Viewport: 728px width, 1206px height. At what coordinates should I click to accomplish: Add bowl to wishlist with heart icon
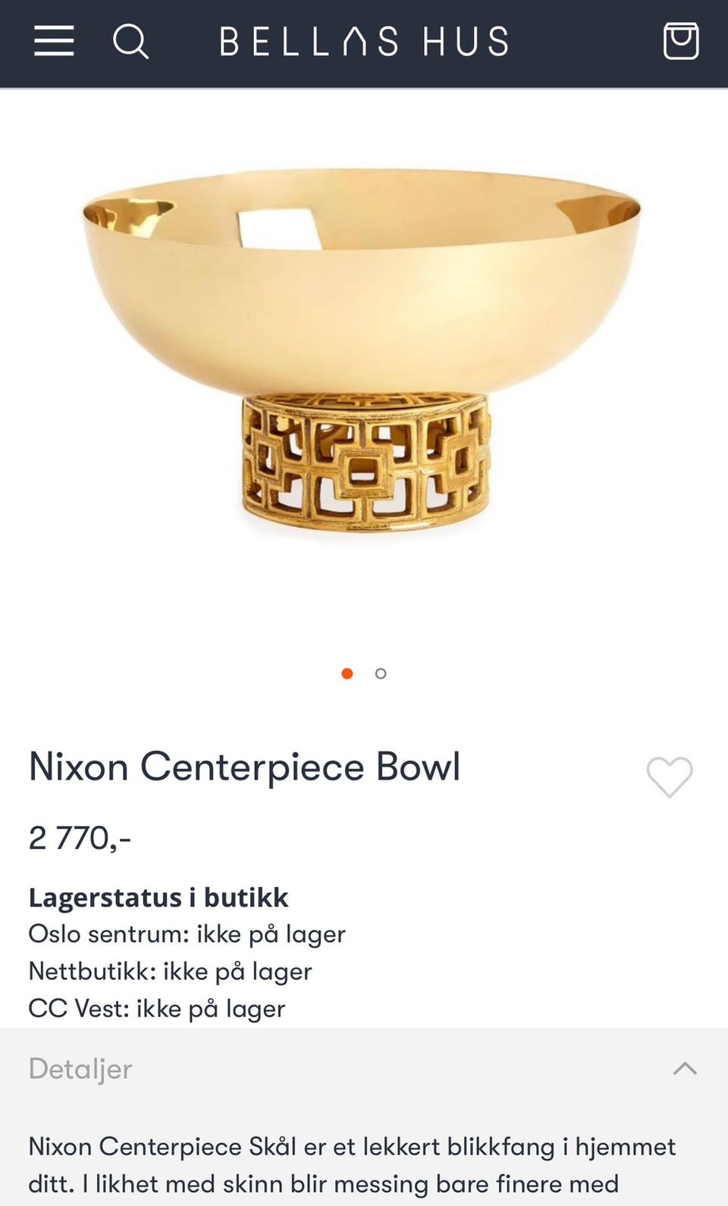(x=670, y=777)
